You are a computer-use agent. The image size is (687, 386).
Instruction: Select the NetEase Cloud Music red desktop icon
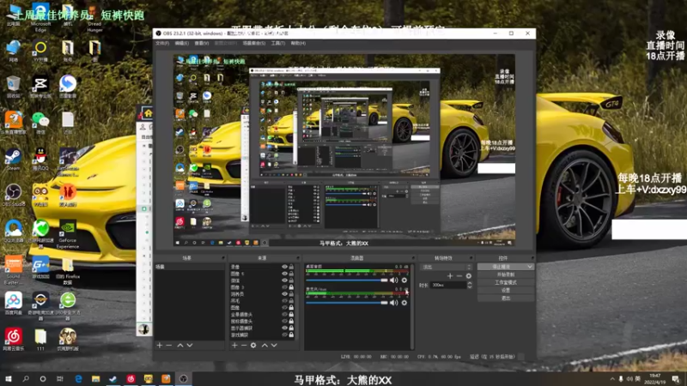13,338
